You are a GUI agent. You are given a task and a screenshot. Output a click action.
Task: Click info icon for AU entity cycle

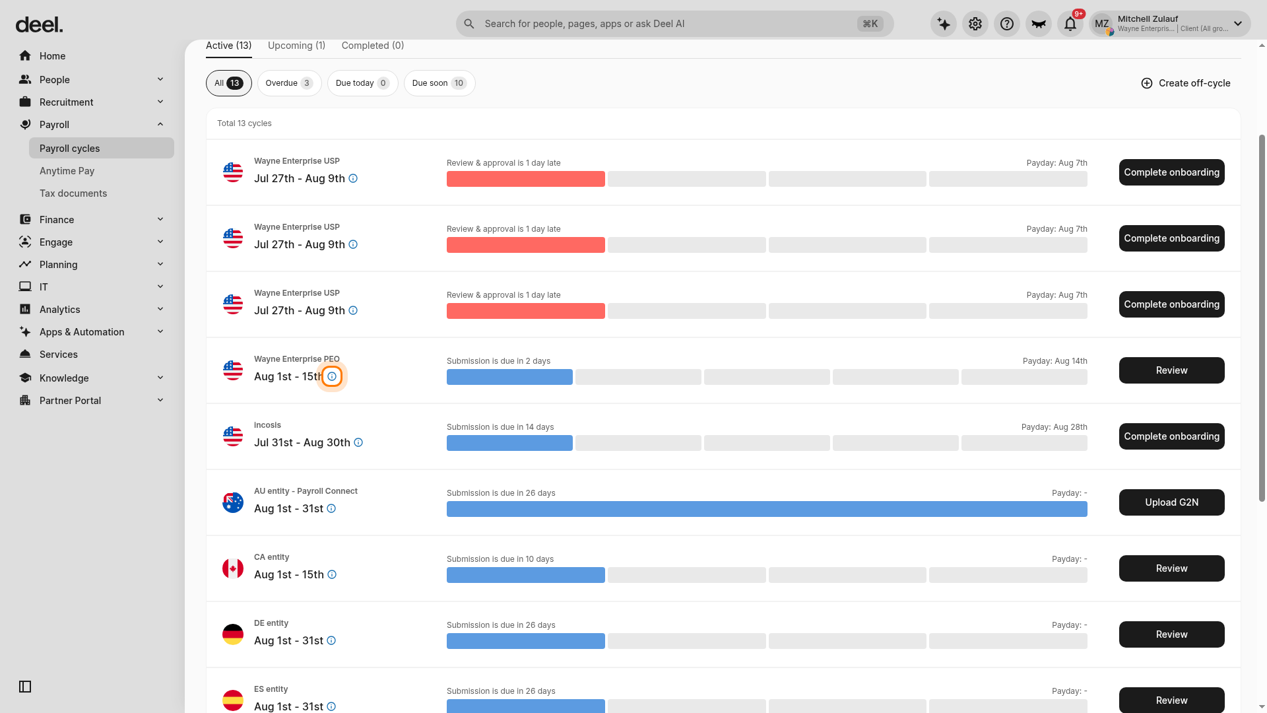[x=331, y=509]
